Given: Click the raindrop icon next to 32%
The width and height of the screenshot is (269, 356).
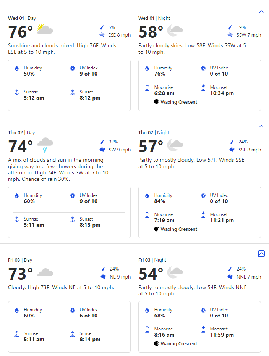Looking at the screenshot, I should click(102, 142).
